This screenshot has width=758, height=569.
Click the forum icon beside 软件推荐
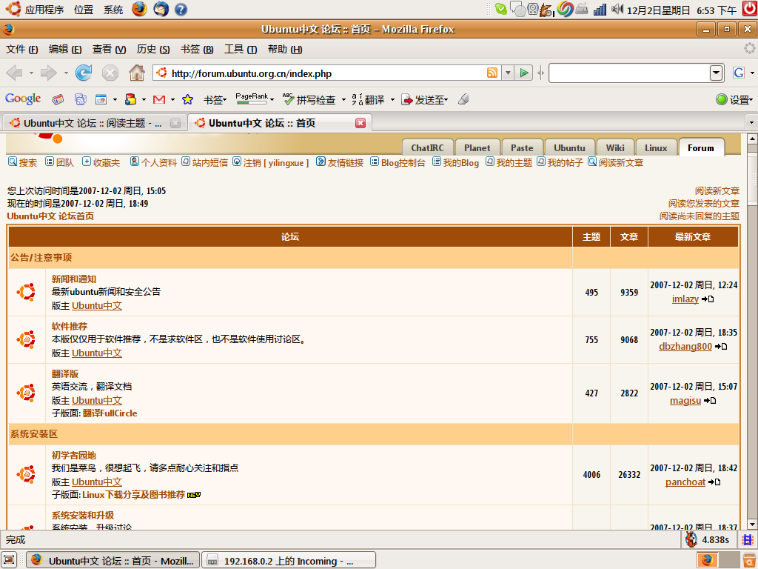coord(26,339)
